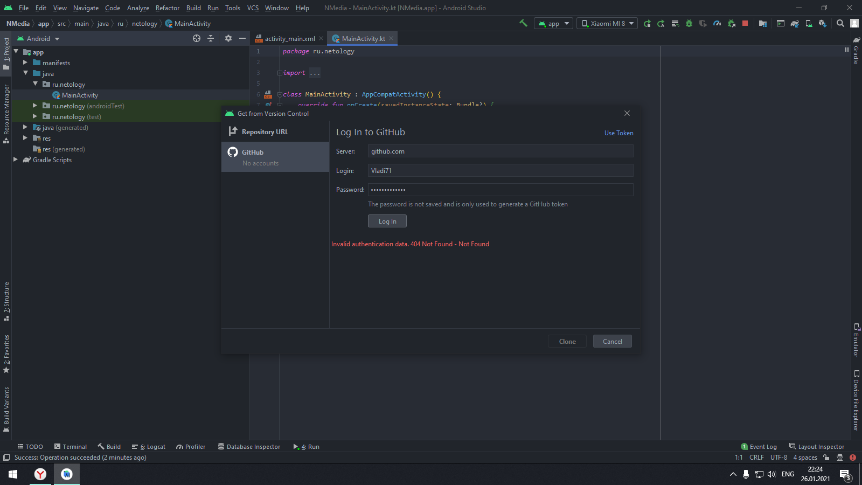
Task: Click the collapse all icon in Project panel
Action: pos(211,38)
